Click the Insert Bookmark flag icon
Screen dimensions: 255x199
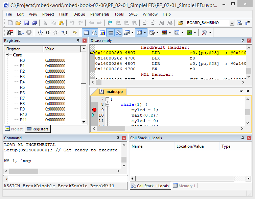(110, 23)
